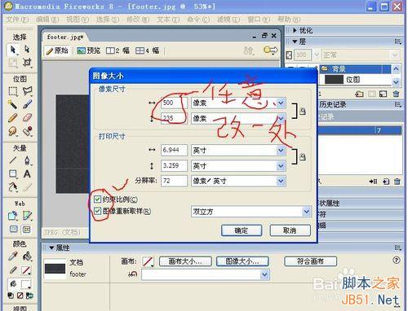
Task: Select the Slice tool
Action: click(27, 216)
